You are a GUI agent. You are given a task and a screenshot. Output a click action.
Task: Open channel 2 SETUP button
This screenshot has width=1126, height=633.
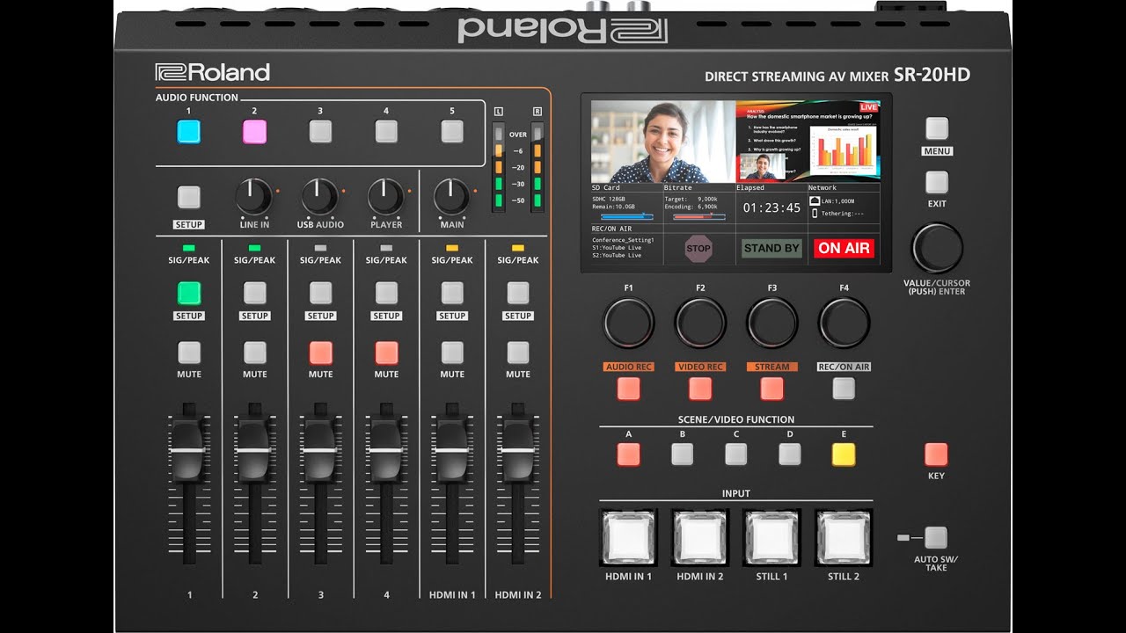255,293
